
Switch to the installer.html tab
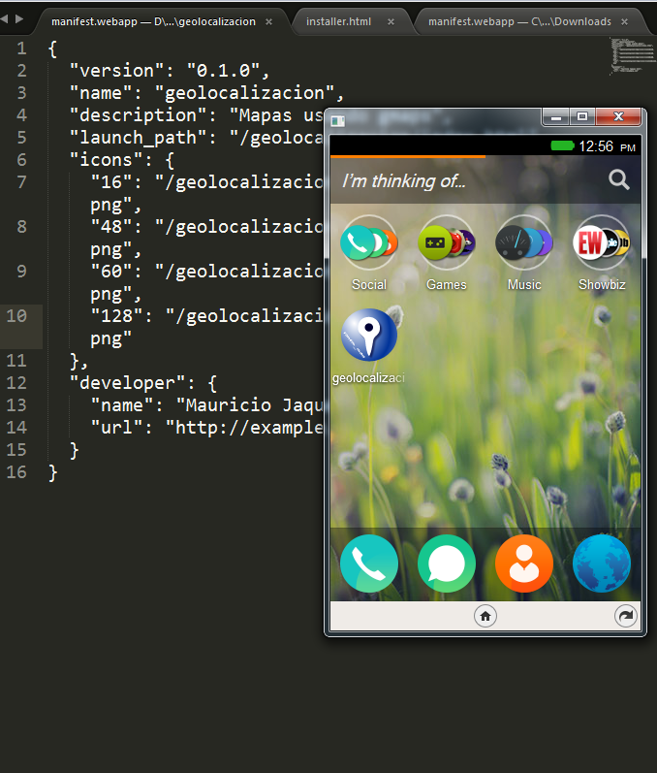click(338, 21)
